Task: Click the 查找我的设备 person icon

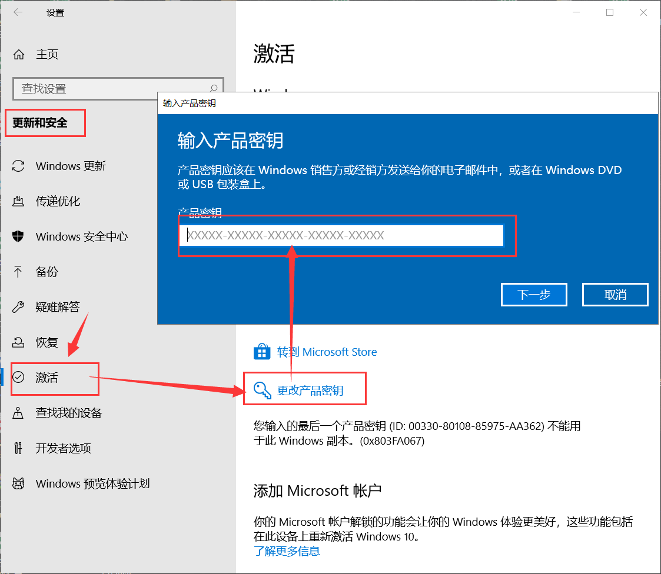Action: [18, 413]
